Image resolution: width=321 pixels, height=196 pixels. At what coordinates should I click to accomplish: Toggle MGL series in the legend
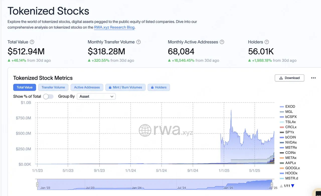pyautogui.click(x=286, y=112)
